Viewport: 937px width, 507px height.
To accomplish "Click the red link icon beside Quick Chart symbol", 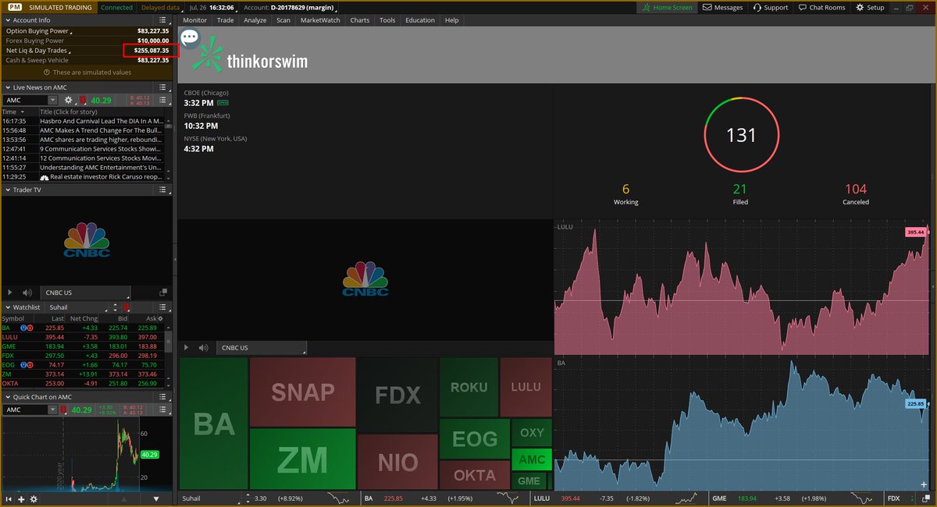I will point(64,409).
